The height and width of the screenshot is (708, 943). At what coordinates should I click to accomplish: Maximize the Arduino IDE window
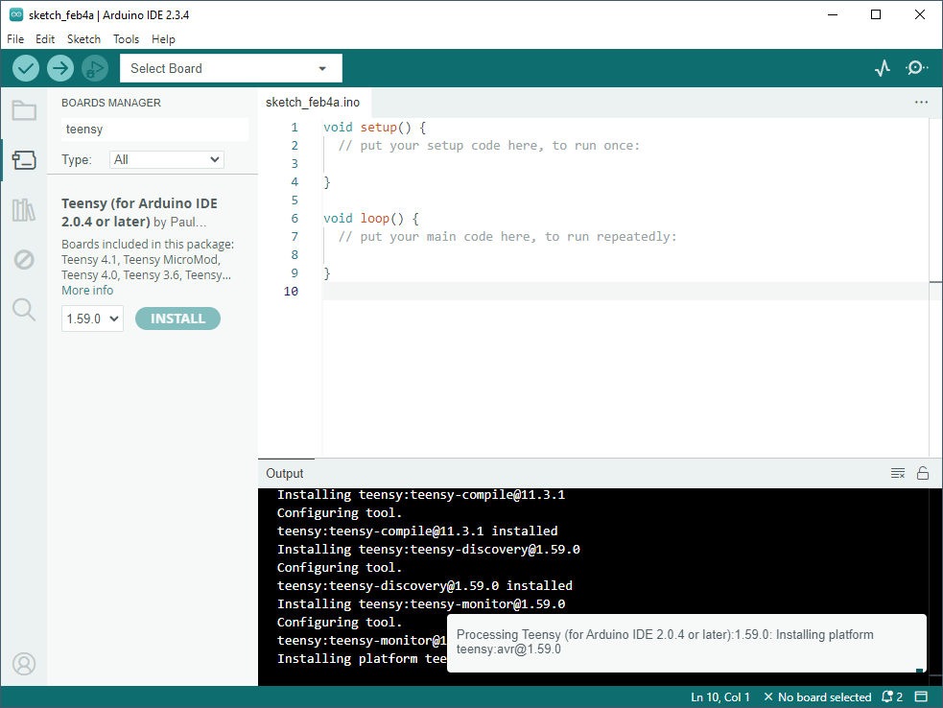[x=876, y=15]
